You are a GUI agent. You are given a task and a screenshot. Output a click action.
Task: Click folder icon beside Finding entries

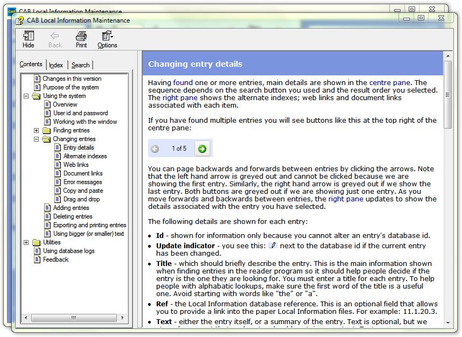pos(46,130)
